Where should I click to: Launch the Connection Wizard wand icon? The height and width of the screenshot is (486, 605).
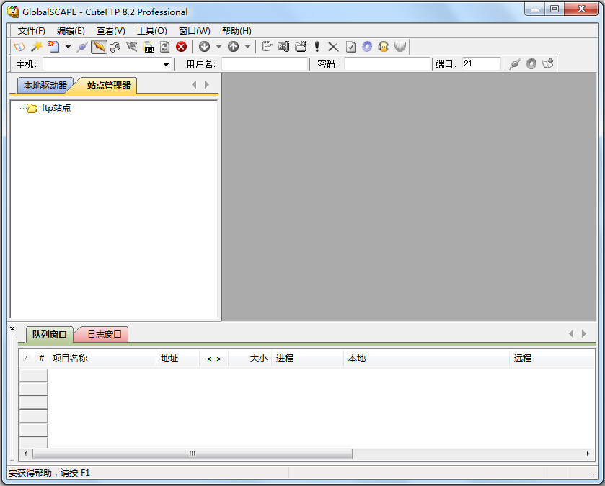pos(36,47)
